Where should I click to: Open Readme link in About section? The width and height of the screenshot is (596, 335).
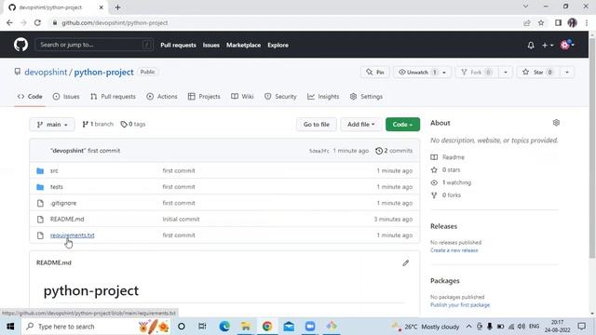point(454,157)
